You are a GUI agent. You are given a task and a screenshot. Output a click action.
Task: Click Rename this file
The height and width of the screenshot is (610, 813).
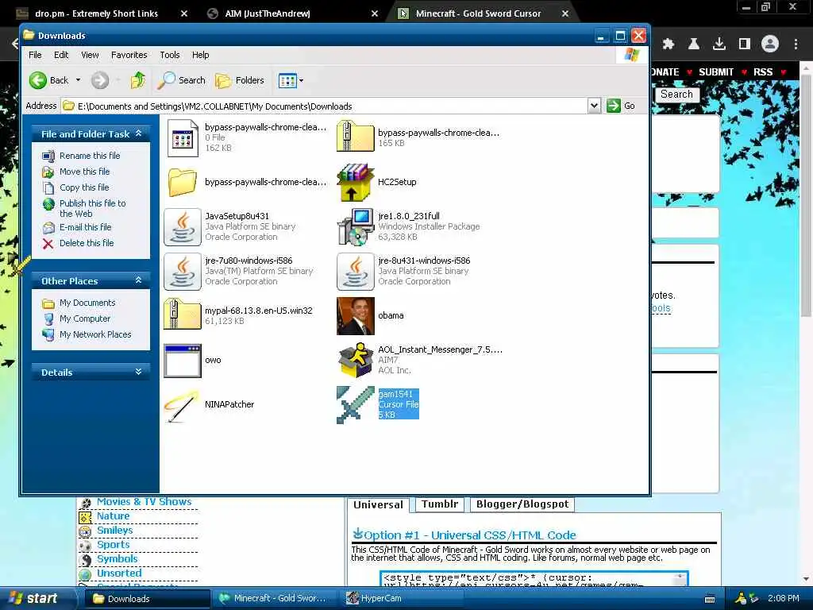90,156
